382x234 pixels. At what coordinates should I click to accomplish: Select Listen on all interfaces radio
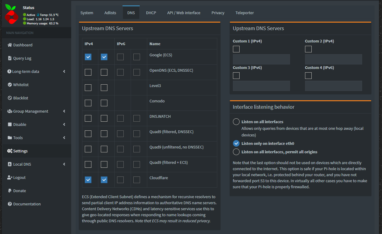(x=236, y=122)
